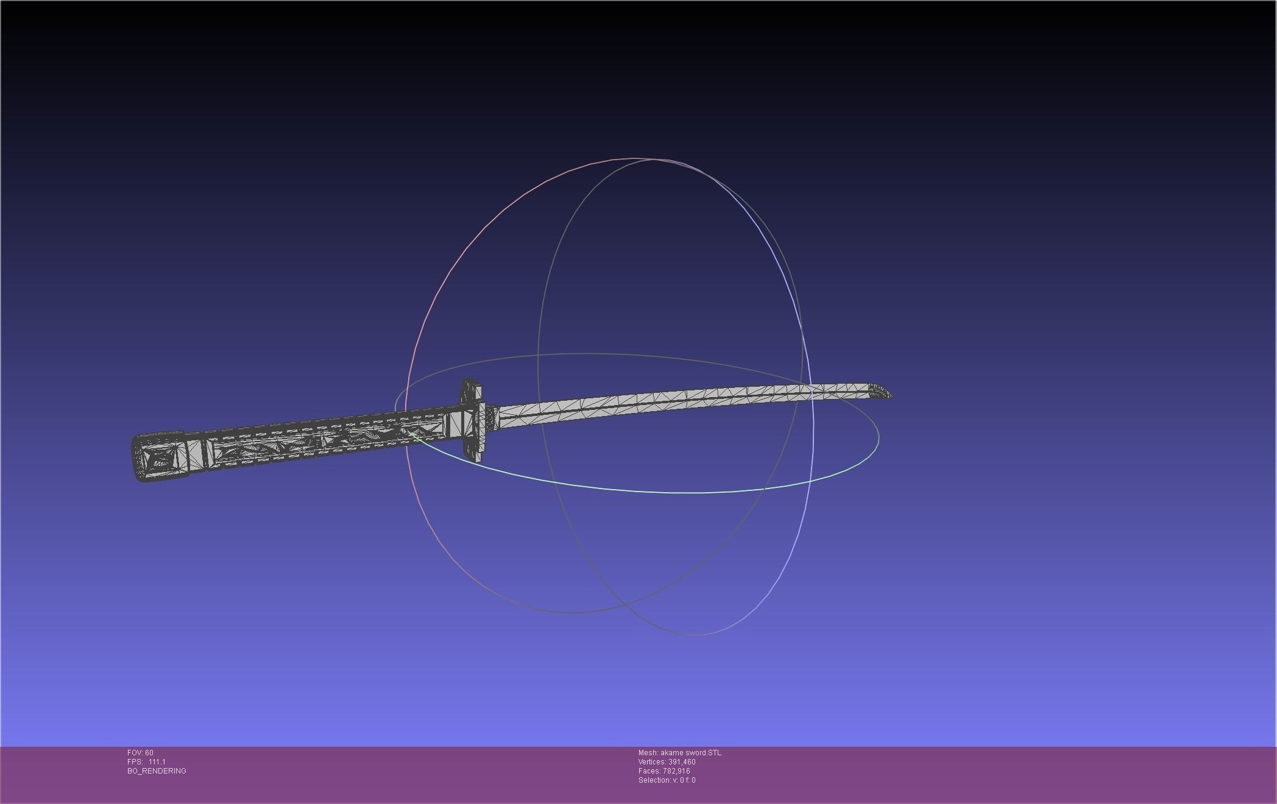The height and width of the screenshot is (804, 1277).
Task: Click the sword blade tip
Action: tap(881, 391)
